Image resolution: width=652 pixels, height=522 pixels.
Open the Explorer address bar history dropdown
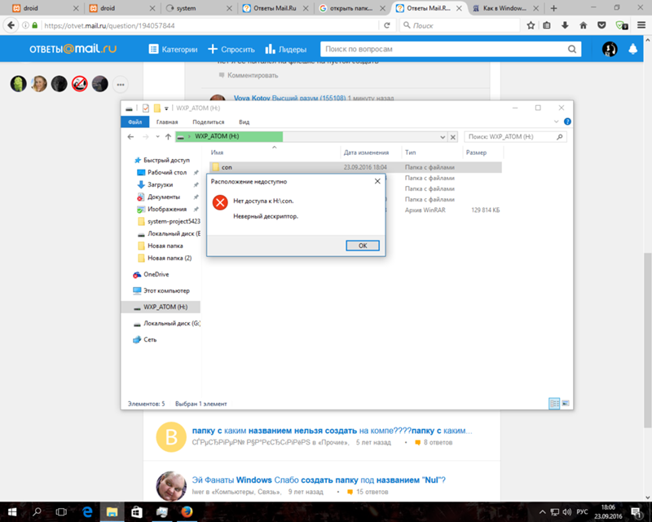coord(443,136)
